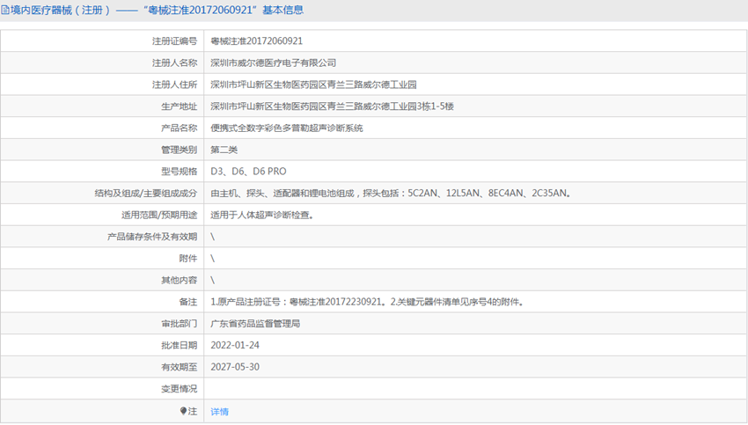Viewport: 748px width, 425px height.
Task: Click the bulb icon beside 注
Action: tap(183, 411)
